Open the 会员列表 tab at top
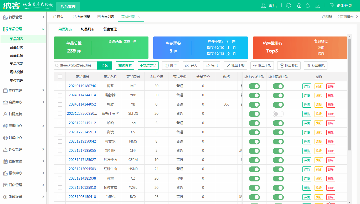 [106, 16]
